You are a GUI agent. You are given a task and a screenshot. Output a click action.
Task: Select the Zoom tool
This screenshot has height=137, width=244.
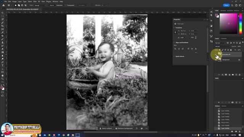(x=2, y=79)
